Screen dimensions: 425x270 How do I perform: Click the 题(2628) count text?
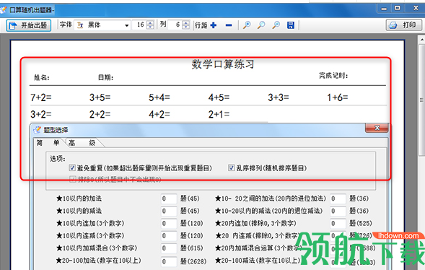click(x=193, y=261)
